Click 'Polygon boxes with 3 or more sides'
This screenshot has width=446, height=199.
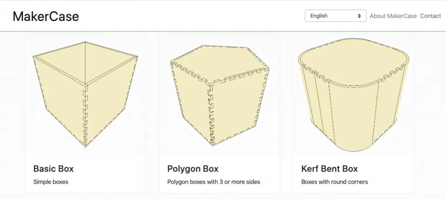[x=213, y=182]
